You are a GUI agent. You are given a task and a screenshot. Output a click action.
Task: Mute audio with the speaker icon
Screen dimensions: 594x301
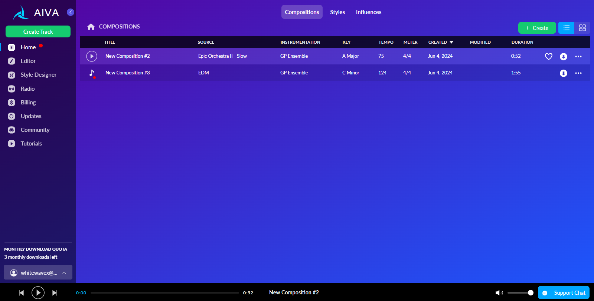(499, 293)
